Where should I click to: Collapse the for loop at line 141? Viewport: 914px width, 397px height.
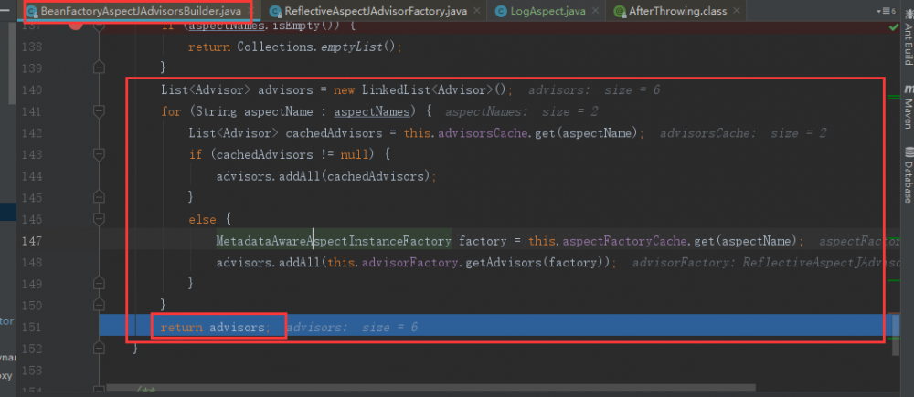tap(99, 110)
